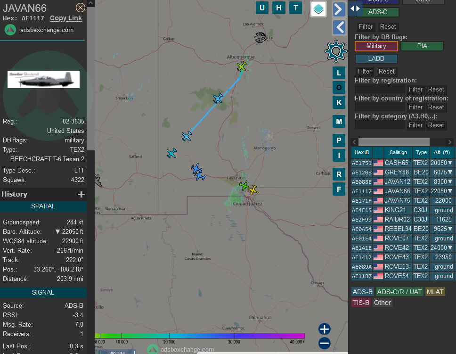
Task: Enable the ADS-C source filter
Action: tap(377, 12)
